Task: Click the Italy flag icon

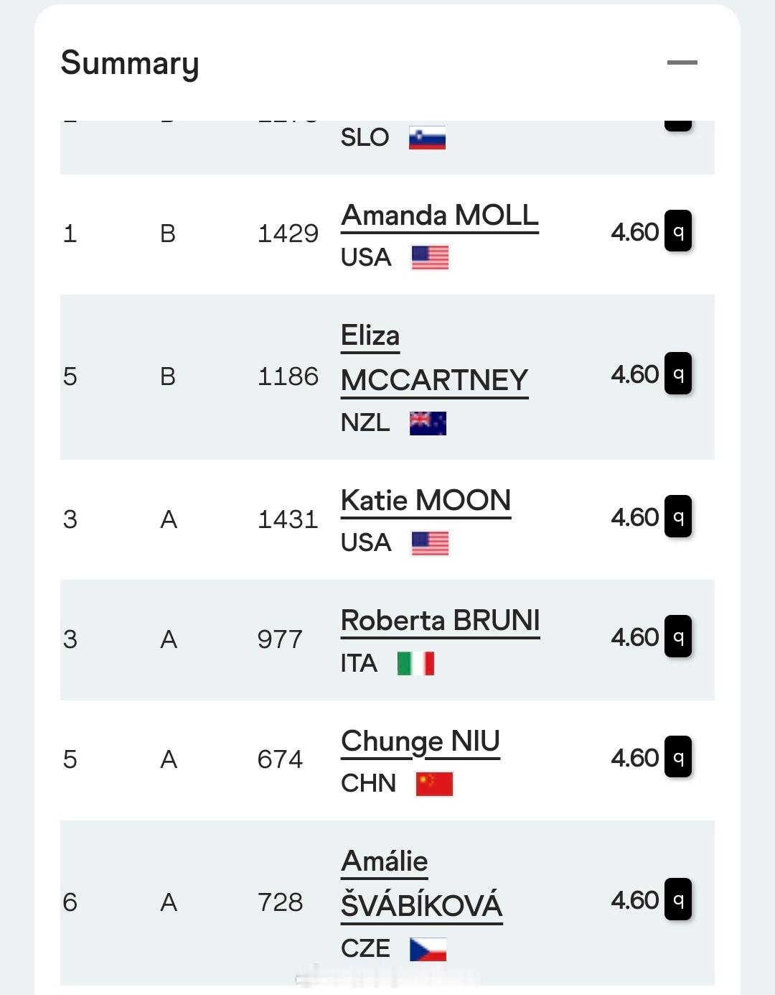Action: pos(416,663)
